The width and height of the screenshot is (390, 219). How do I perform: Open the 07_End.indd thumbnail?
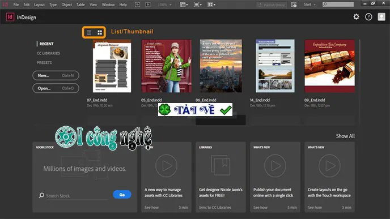(112, 66)
